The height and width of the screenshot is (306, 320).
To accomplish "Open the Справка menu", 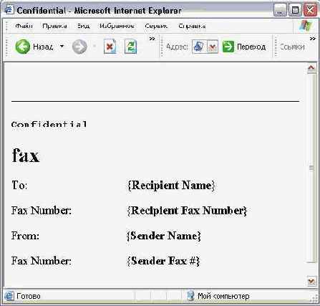I will click(192, 26).
